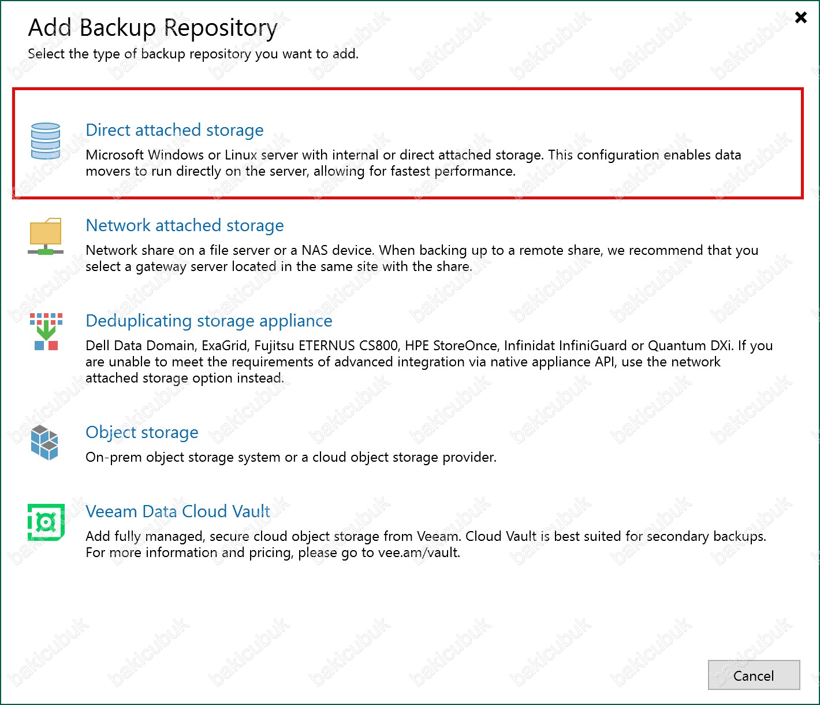Screen dimensions: 820x705
Task: Choose the Direct attached storage link
Action: click(174, 130)
